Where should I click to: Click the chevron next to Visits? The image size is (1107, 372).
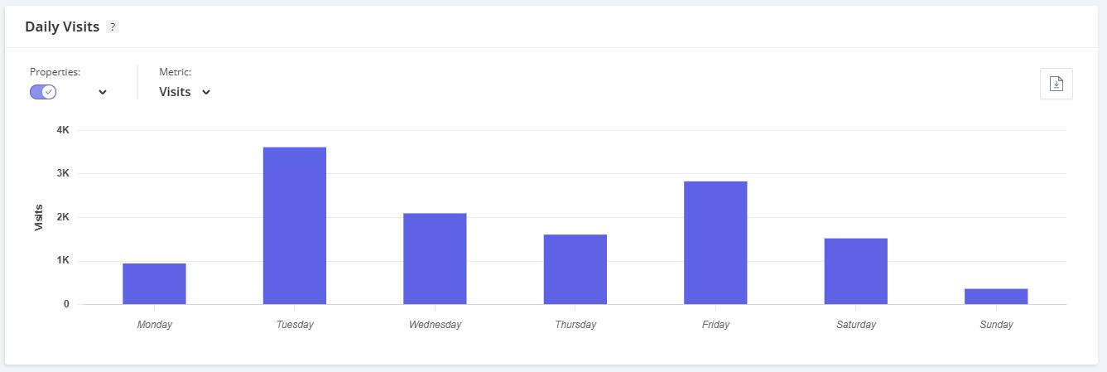point(205,92)
